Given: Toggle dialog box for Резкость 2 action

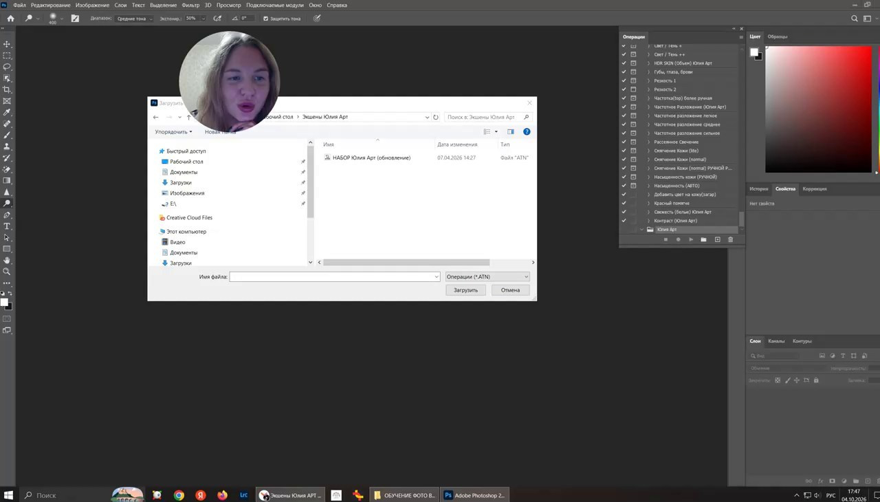Looking at the screenshot, I should tap(633, 89).
